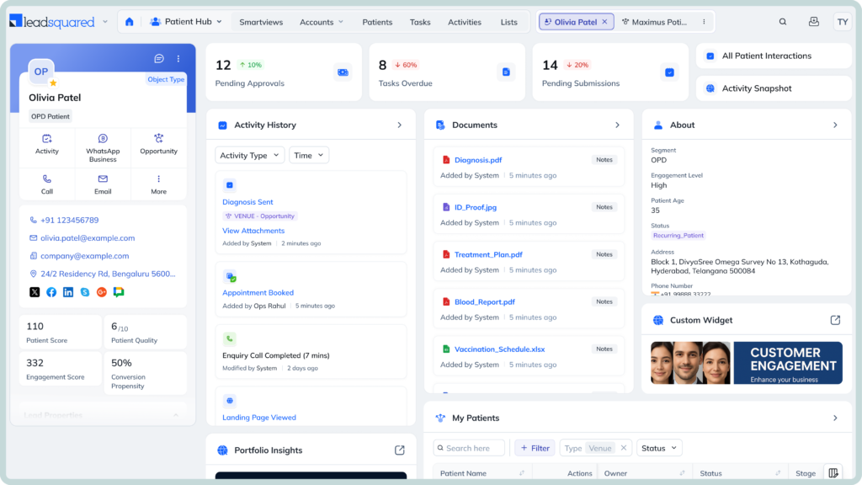Select the WhatsApp Business icon on Olivia Patel's card
Image resolution: width=862 pixels, height=485 pixels.
pos(103,143)
